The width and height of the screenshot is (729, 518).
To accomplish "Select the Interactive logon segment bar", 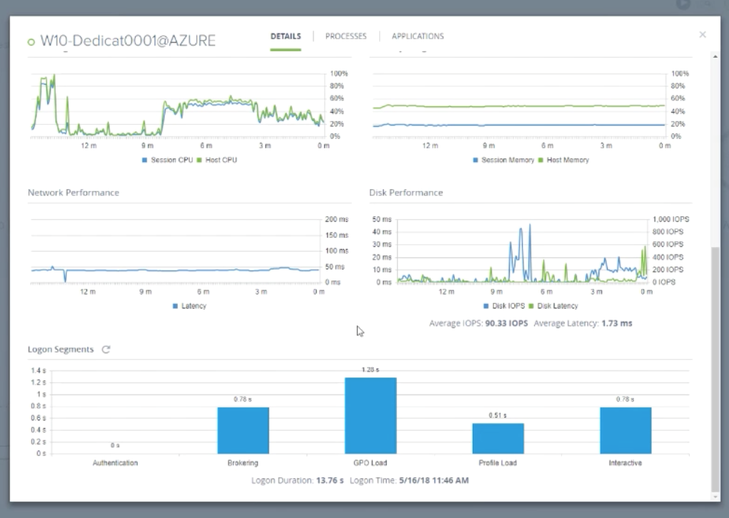I will coord(625,430).
